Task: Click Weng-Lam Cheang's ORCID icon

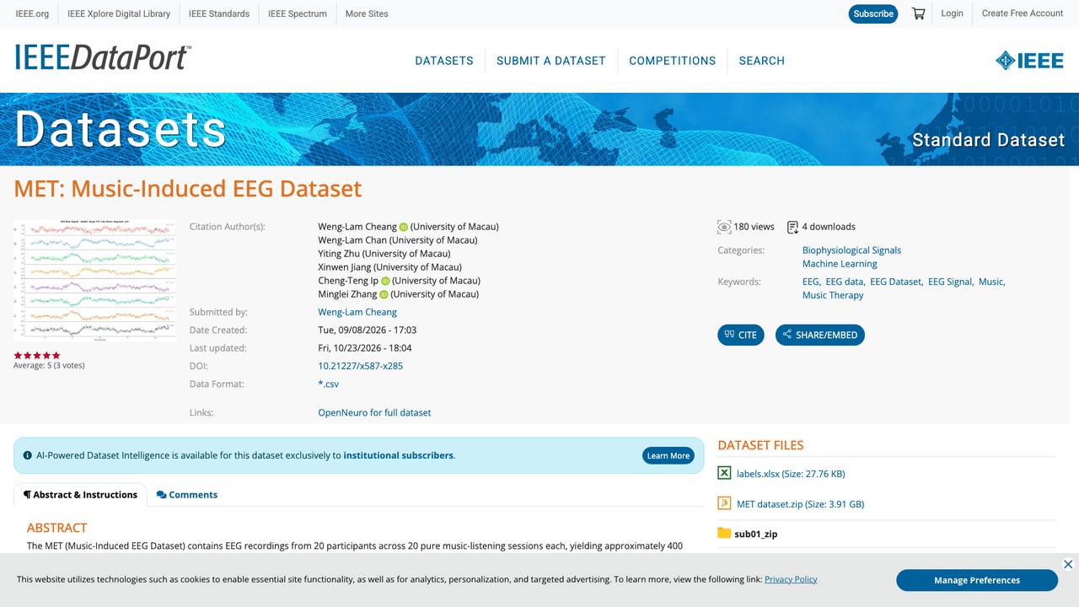Action: (x=404, y=227)
